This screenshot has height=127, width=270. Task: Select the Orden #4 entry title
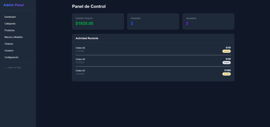pos(80,59)
